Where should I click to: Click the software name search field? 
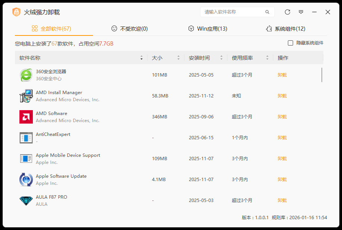[x=233, y=12]
